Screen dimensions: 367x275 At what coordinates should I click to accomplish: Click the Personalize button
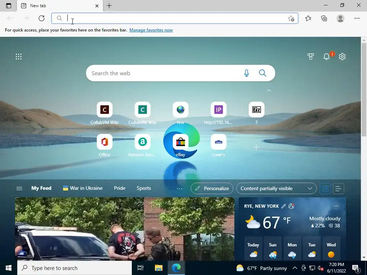212,188
